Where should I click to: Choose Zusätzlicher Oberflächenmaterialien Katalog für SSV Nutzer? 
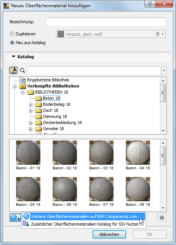coord(84,224)
